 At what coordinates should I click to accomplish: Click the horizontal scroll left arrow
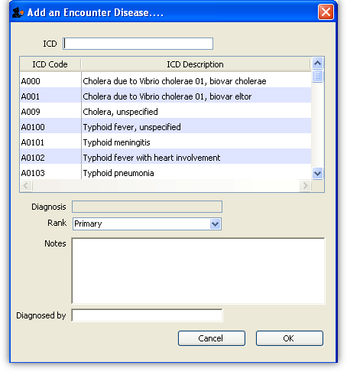coord(26,185)
